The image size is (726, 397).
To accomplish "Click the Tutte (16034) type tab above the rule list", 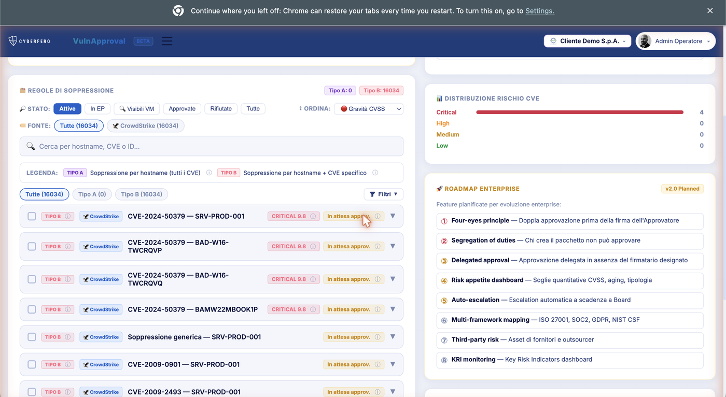I will (x=45, y=194).
